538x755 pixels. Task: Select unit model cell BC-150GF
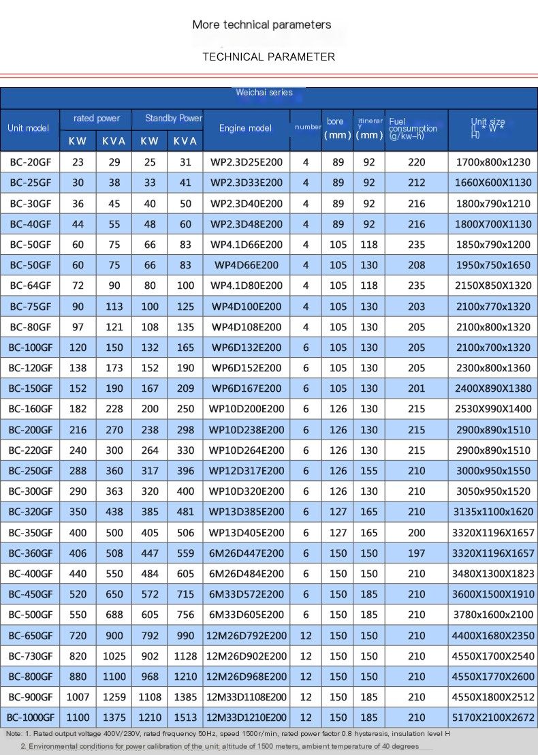[x=31, y=388]
